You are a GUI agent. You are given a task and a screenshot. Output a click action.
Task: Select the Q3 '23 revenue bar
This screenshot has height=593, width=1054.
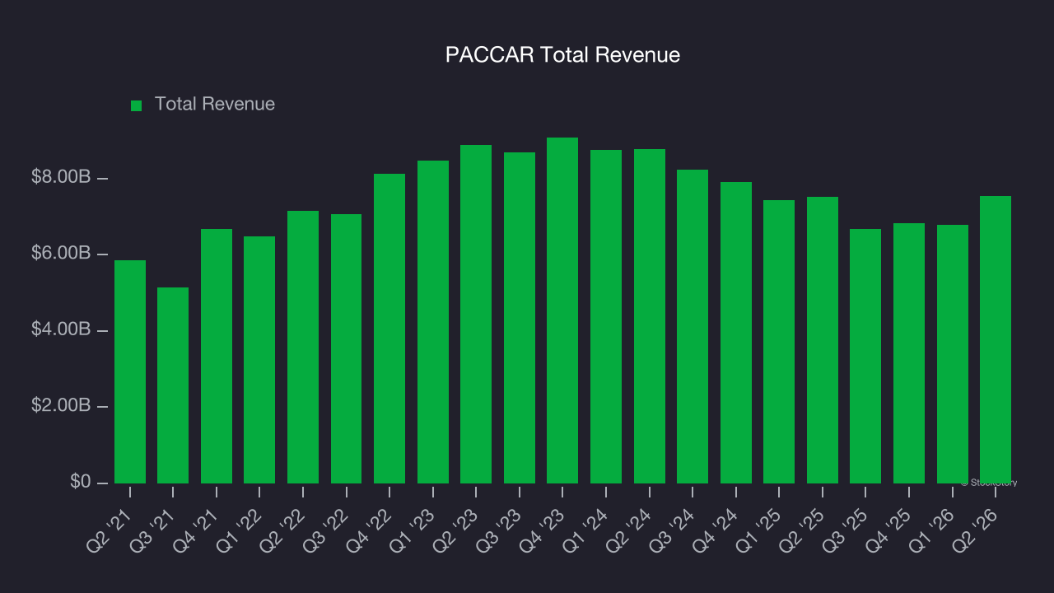pyautogui.click(x=520, y=318)
